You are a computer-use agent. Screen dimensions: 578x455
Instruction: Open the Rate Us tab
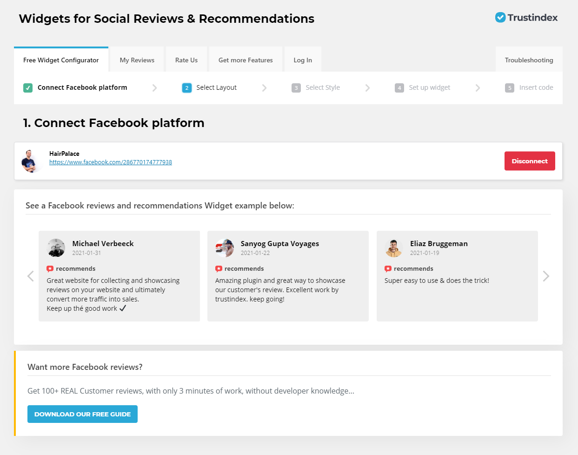click(x=186, y=60)
